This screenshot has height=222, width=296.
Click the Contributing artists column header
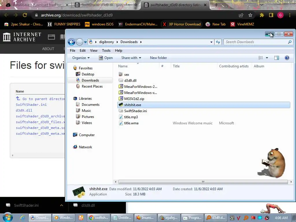(234, 66)
